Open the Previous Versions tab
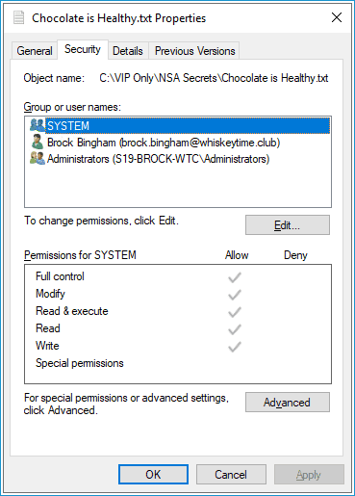The width and height of the screenshot is (355, 496). click(x=194, y=51)
